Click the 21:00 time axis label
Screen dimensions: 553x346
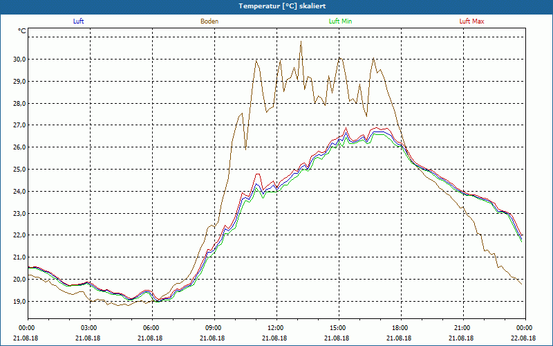(x=463, y=328)
